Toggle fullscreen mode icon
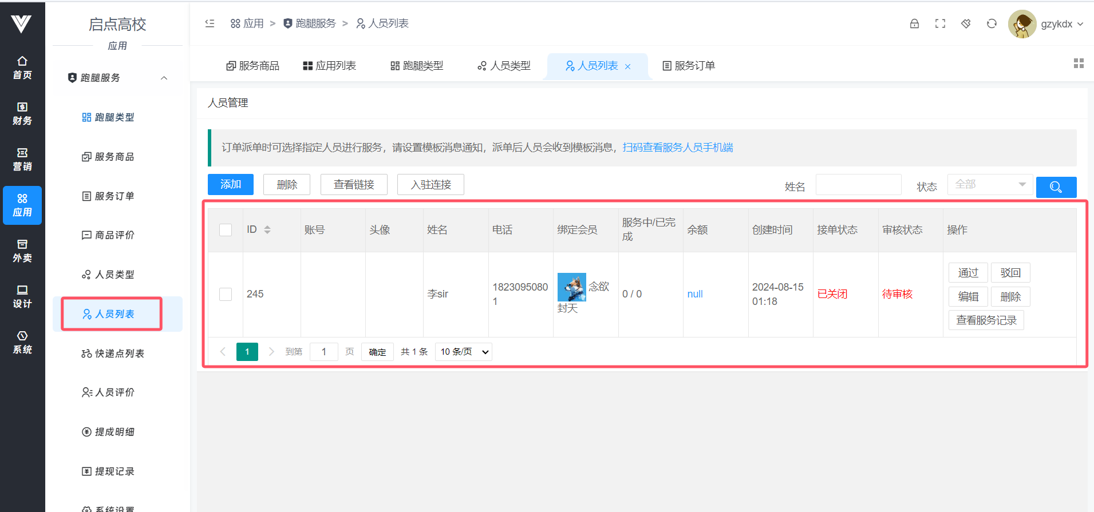Screen dimensions: 1094x512 tap(940, 23)
